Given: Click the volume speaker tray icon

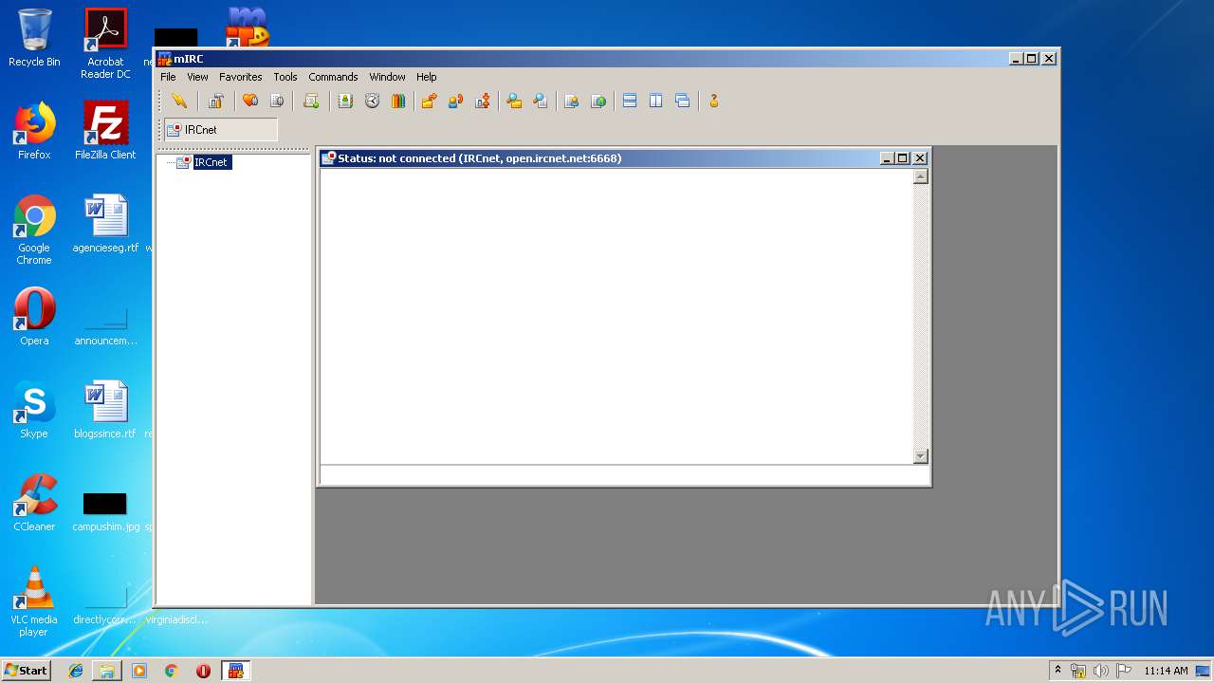Looking at the screenshot, I should pos(1101,671).
